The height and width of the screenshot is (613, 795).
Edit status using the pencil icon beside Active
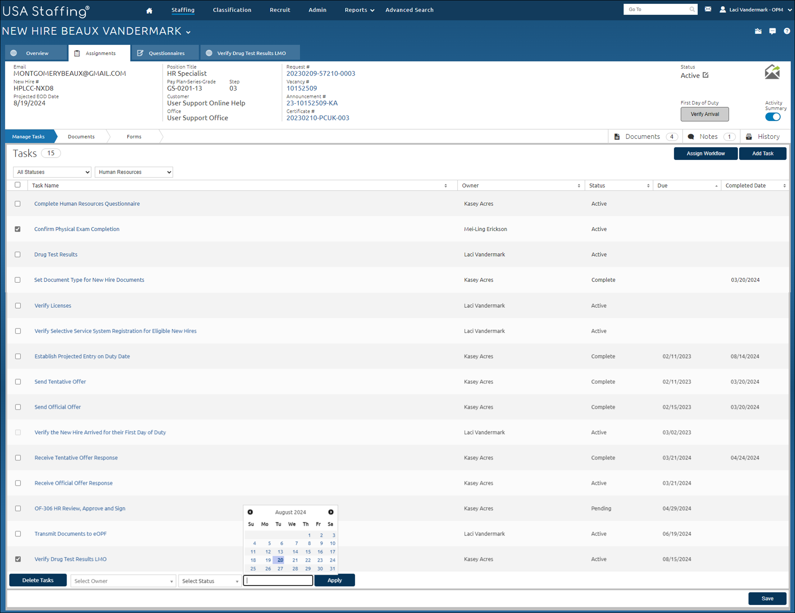point(705,75)
